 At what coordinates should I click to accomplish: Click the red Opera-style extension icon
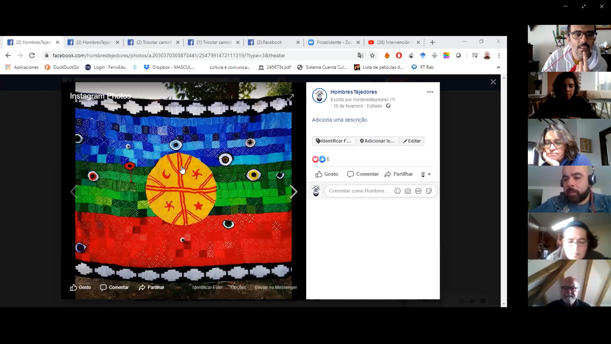[x=399, y=55]
